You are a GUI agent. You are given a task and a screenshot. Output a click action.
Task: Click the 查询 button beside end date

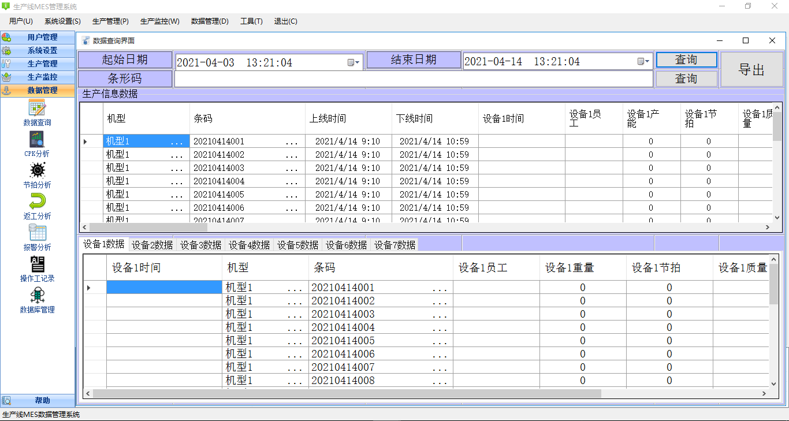click(686, 59)
